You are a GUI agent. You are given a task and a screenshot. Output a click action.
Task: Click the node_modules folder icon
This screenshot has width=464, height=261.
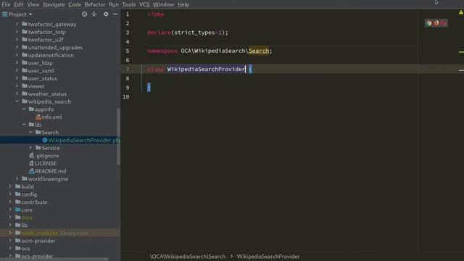17,233
